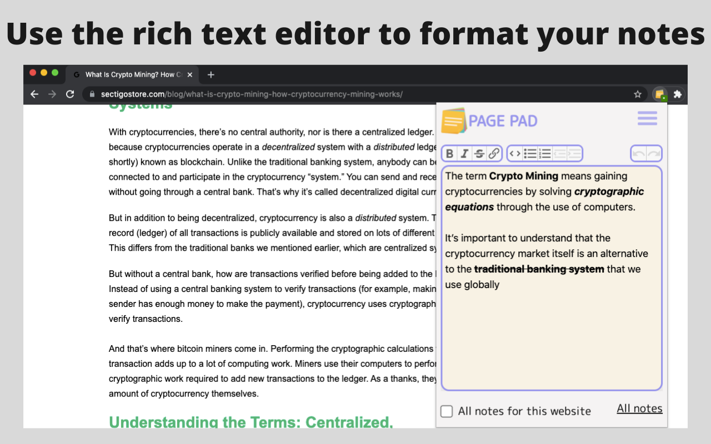Undo the last edit in Page Pad
The height and width of the screenshot is (444, 711).
click(x=639, y=154)
